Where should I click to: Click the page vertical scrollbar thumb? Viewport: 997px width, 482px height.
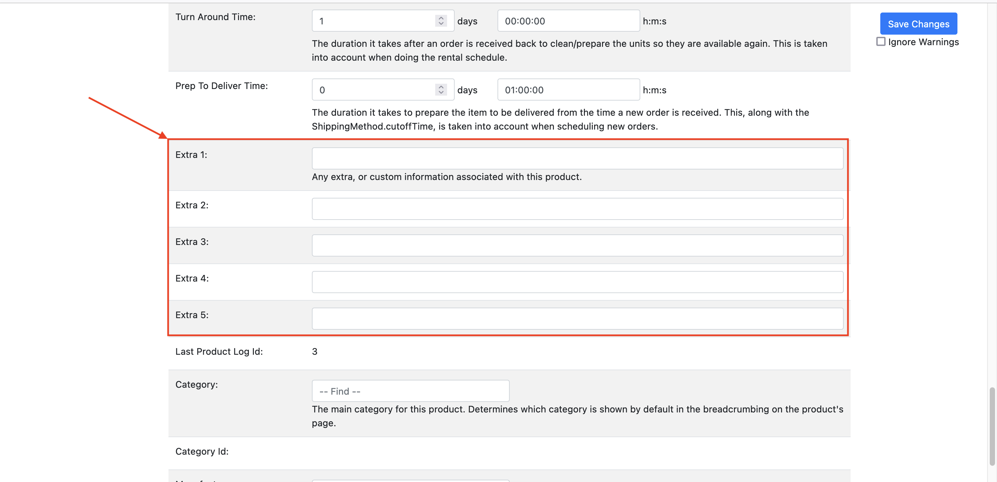[x=992, y=426]
